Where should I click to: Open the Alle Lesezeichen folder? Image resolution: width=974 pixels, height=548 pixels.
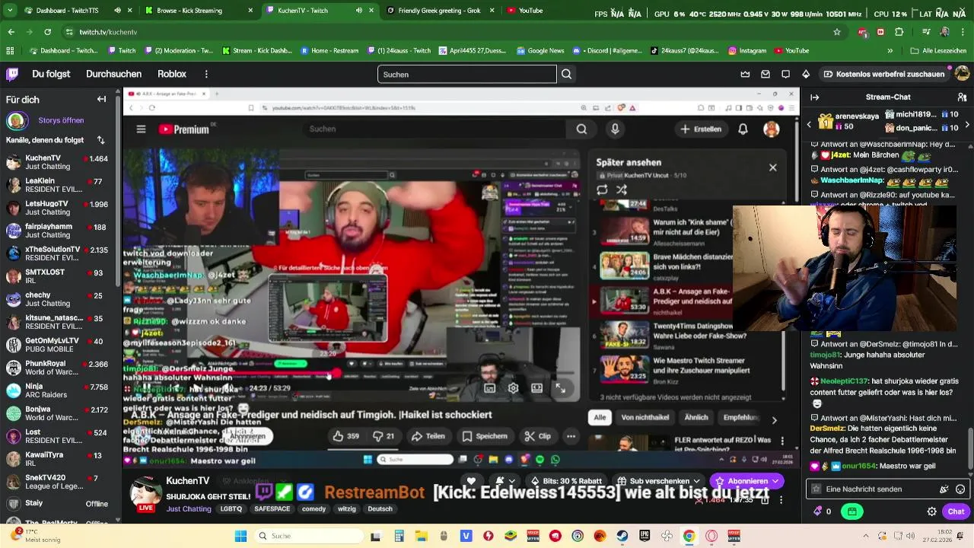coord(938,50)
